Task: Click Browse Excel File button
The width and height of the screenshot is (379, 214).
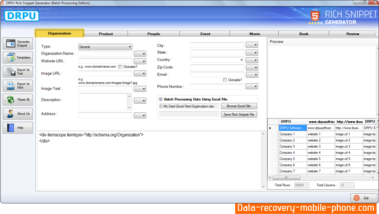Action: pyautogui.click(x=239, y=106)
